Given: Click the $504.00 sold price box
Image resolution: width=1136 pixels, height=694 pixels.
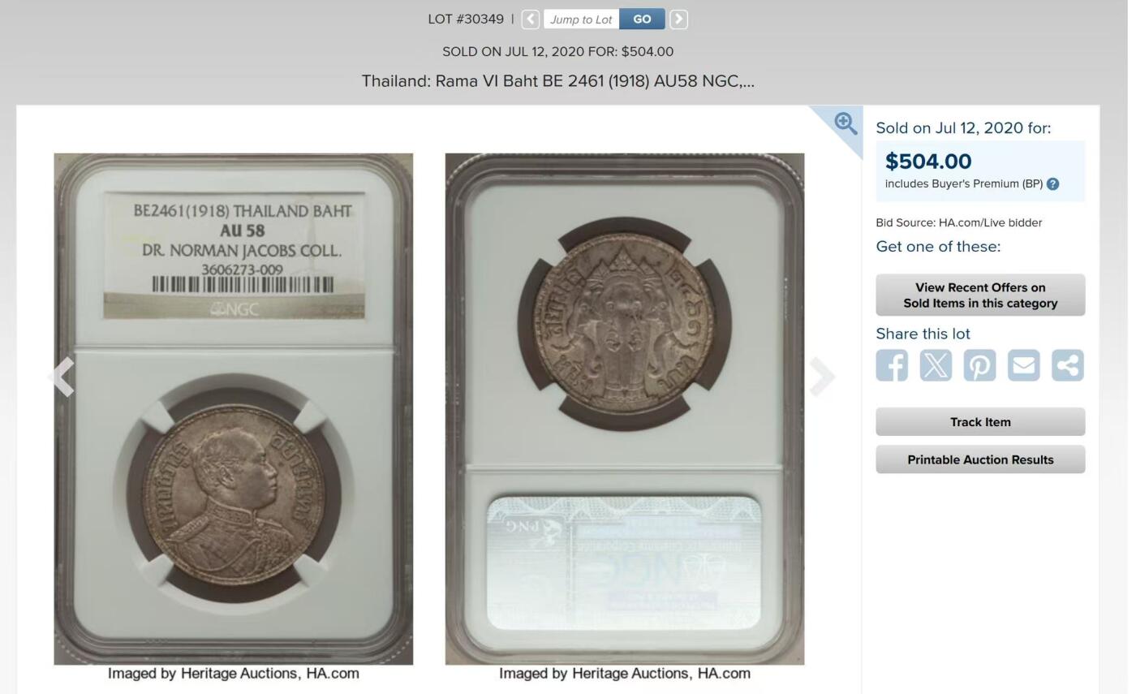Looking at the screenshot, I should click(x=980, y=171).
